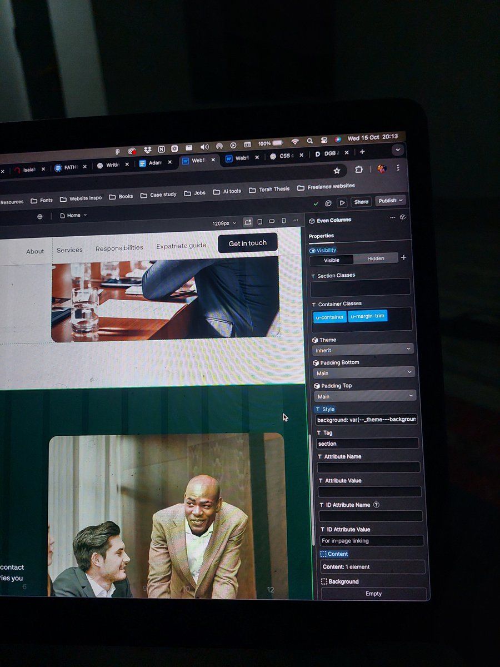Click the globe locale icon in canvas toolbar
The width and height of the screenshot is (500, 667).
[39, 217]
